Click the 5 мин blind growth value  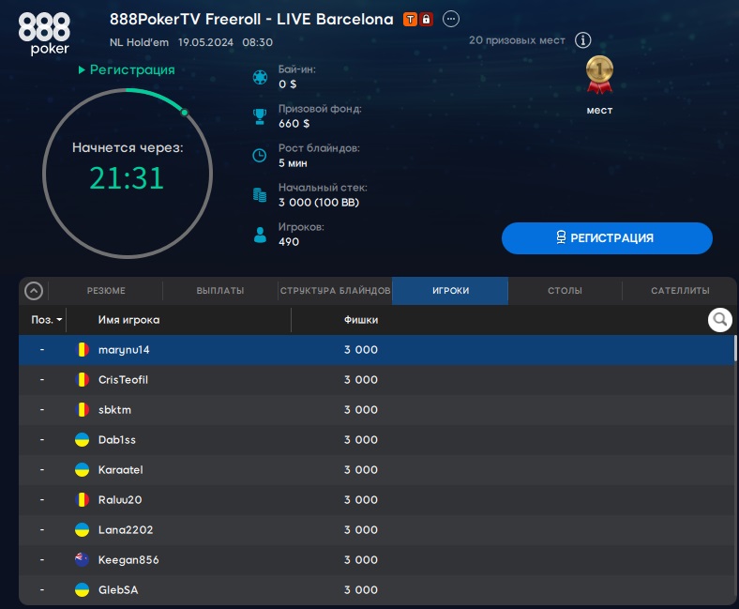293,163
